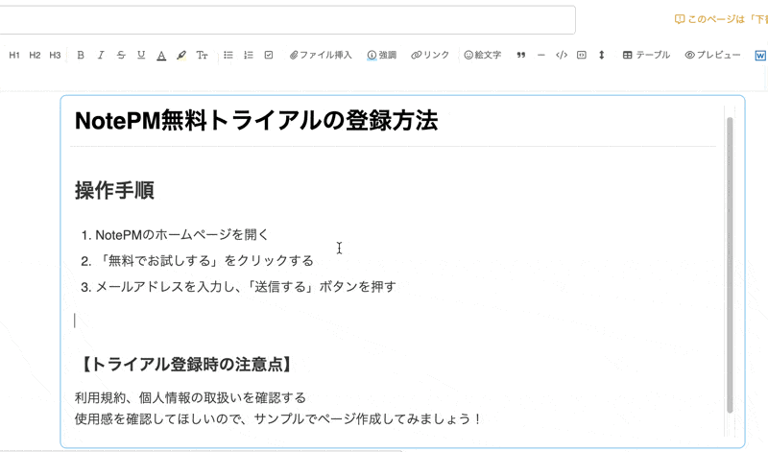Insert a code block
768x452 pixels.
pos(562,55)
